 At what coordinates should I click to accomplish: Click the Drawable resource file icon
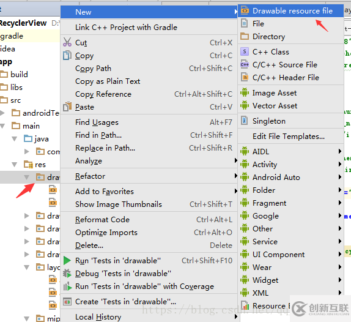point(245,10)
